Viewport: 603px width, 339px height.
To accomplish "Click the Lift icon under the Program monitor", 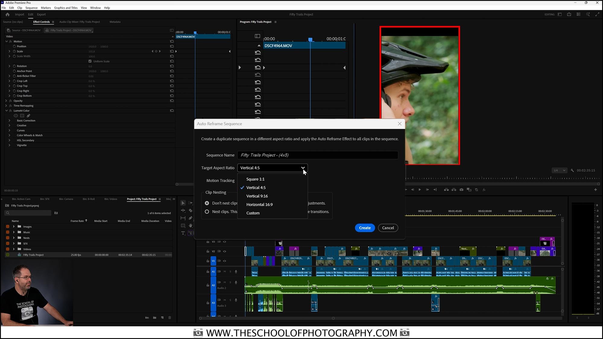I will tap(446, 190).
